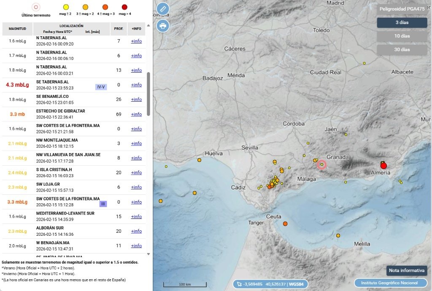
Task: Switch to the "30 días" time range
Action: coord(401,49)
